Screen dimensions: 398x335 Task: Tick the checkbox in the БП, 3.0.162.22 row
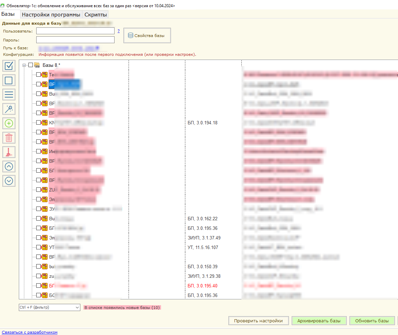tap(38, 218)
